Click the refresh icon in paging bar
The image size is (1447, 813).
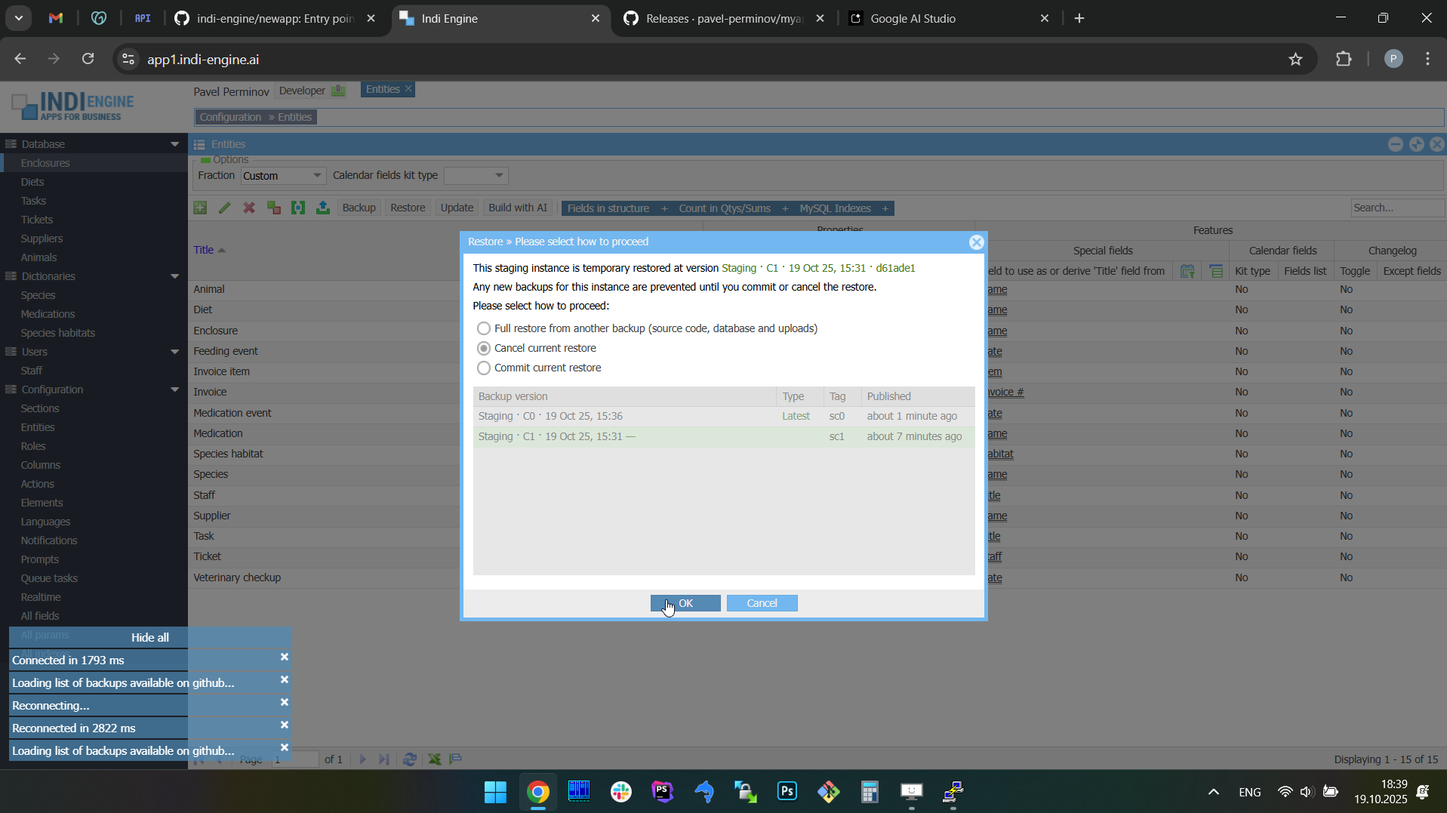coord(410,759)
